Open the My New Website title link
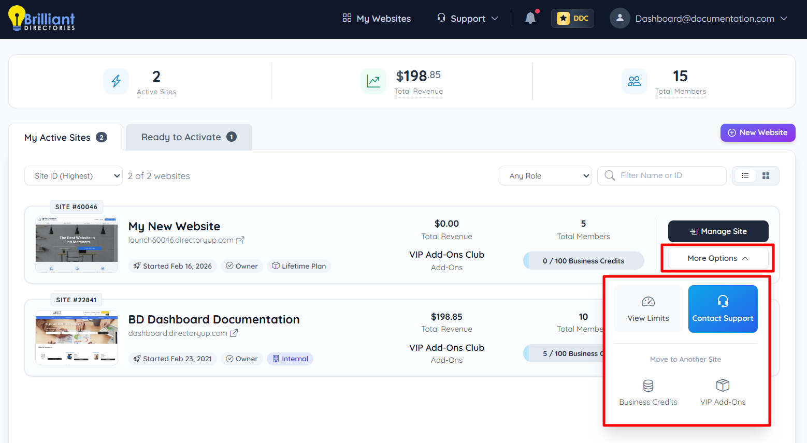Viewport: 807px width, 443px height. tap(175, 226)
